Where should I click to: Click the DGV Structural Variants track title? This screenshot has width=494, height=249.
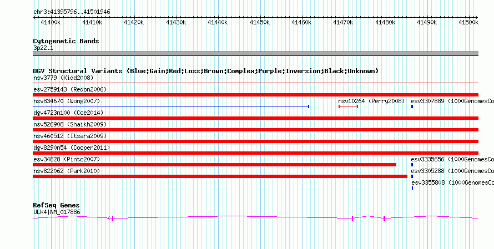click(206, 71)
